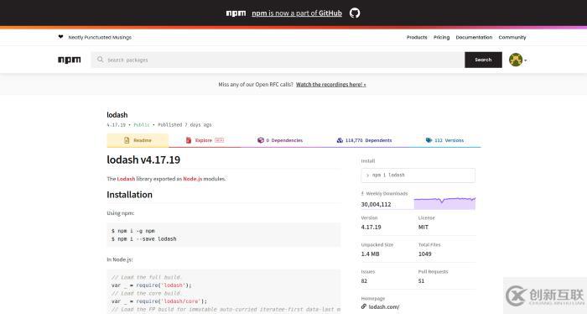Click the npm logo in top banner
587x314 pixels.
click(236, 13)
